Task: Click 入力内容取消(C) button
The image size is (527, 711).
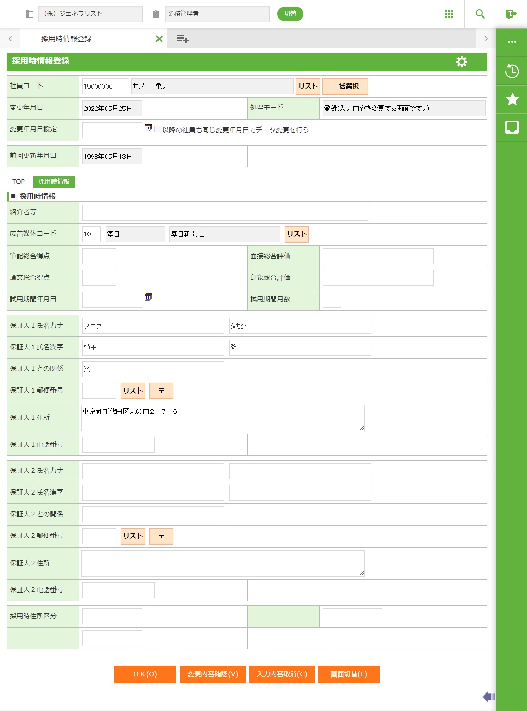Action: pos(282,674)
